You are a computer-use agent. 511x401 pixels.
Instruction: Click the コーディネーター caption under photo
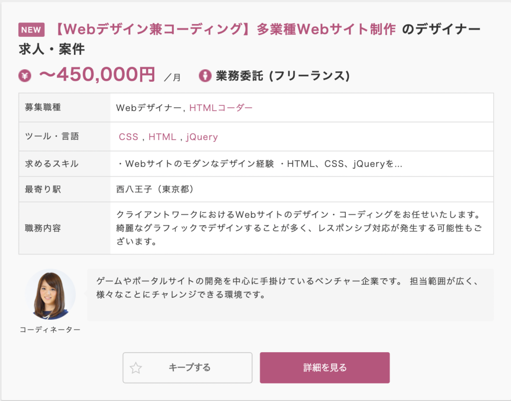50,330
